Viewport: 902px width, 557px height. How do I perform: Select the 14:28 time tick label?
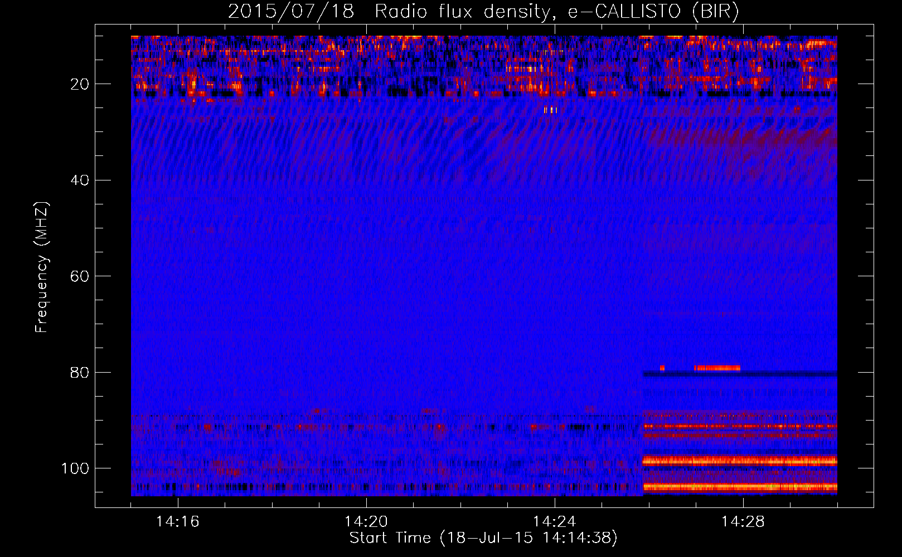(743, 522)
